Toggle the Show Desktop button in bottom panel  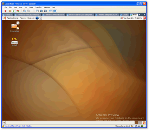click(x=4, y=123)
